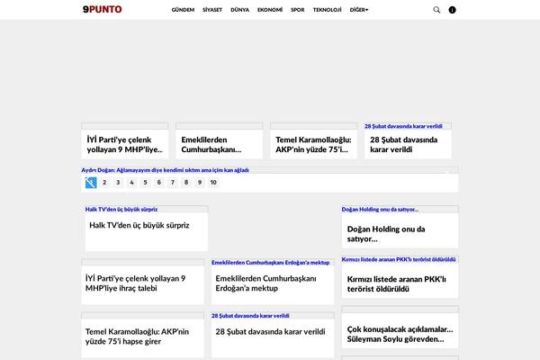Image resolution: width=540 pixels, height=360 pixels.
Task: Open bold headline 'Kırmızı listede aranan PKK'lı terörist öldürüldü'
Action: click(x=396, y=284)
